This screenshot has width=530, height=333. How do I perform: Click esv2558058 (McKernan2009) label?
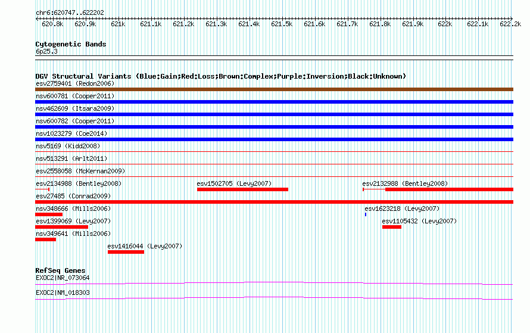click(x=80, y=171)
